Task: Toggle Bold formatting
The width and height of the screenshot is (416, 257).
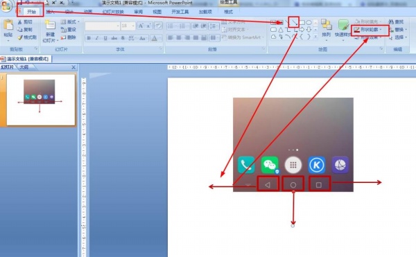Action: 89,38
